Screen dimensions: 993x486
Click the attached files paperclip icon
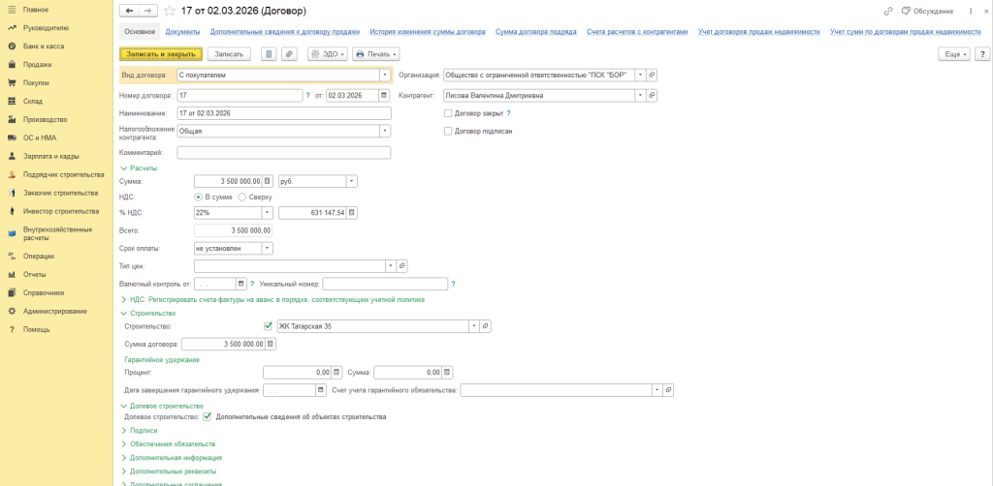289,54
